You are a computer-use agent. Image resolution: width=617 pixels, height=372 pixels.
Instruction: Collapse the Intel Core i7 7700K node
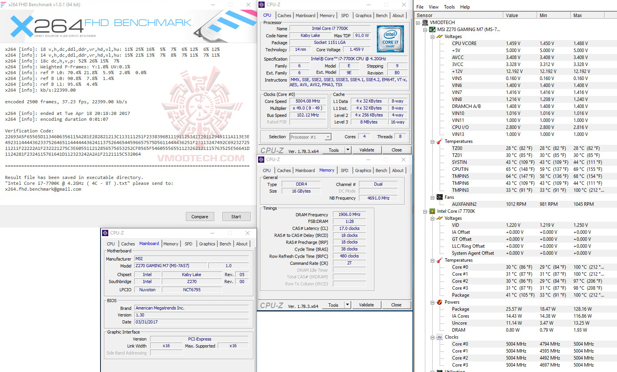[425, 212]
